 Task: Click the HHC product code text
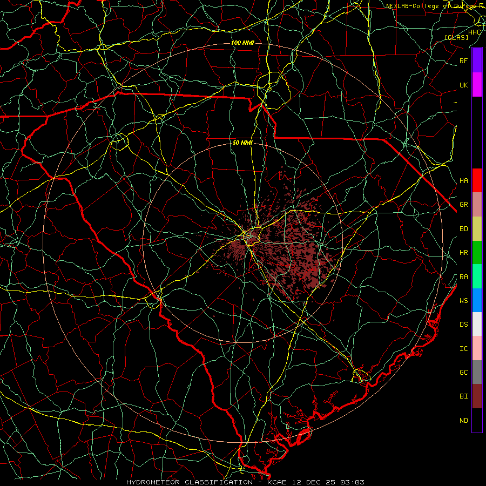(x=474, y=32)
